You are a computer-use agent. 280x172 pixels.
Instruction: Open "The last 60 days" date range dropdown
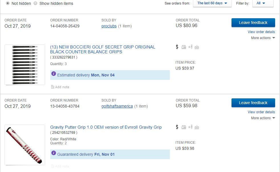212,3
